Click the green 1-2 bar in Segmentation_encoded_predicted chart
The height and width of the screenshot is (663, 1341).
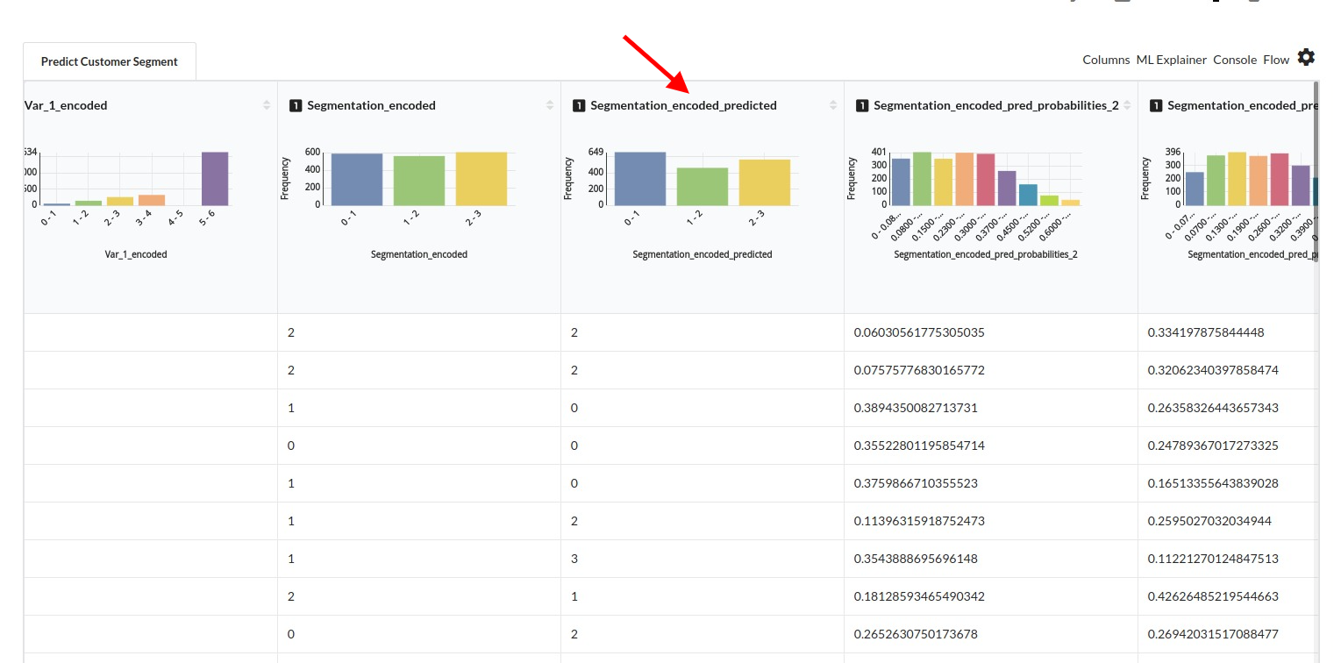coord(703,187)
